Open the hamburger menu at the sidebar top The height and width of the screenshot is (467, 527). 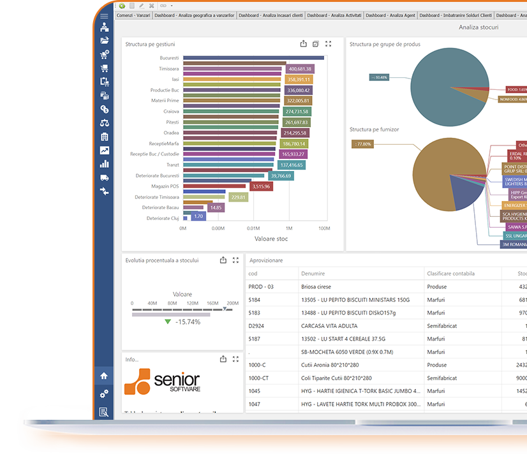[x=104, y=17]
